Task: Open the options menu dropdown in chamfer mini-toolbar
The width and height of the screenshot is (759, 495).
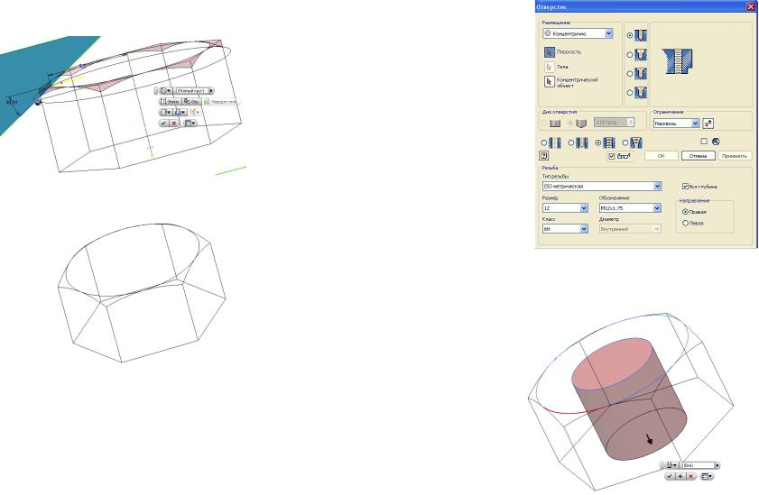Action: 190,124
